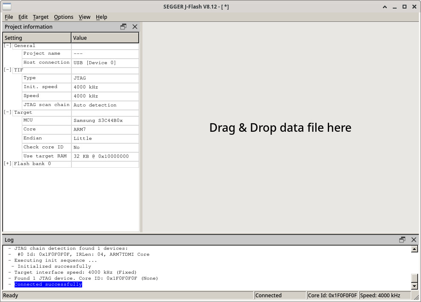The image size is (421, 302).
Task: Click the log scrollbar thumb
Action: tap(414, 278)
